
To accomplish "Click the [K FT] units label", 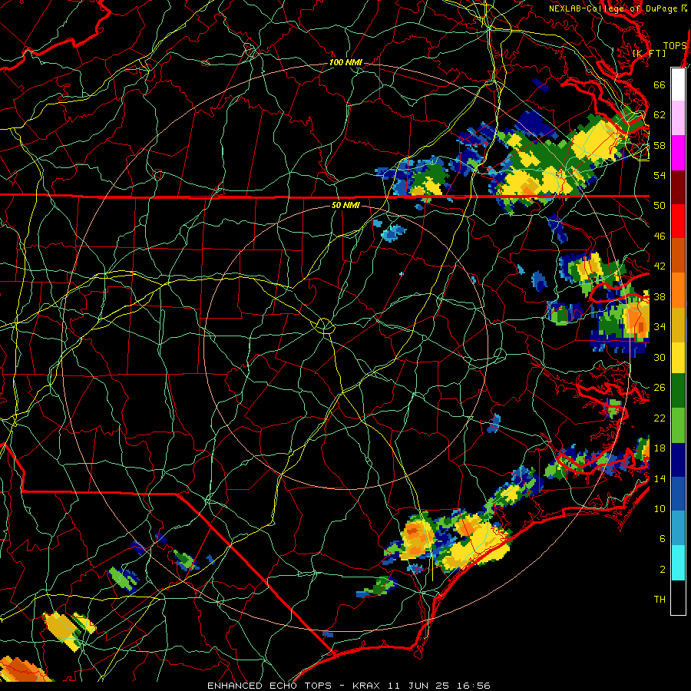I will pos(649,53).
